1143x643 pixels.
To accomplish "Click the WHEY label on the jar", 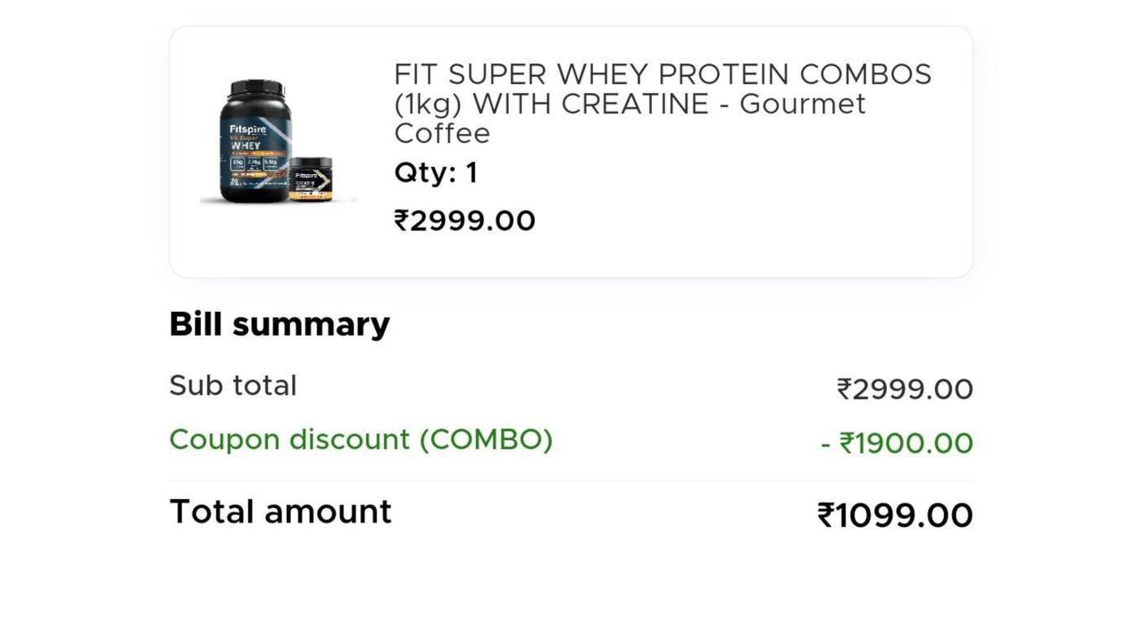I will pos(246,146).
